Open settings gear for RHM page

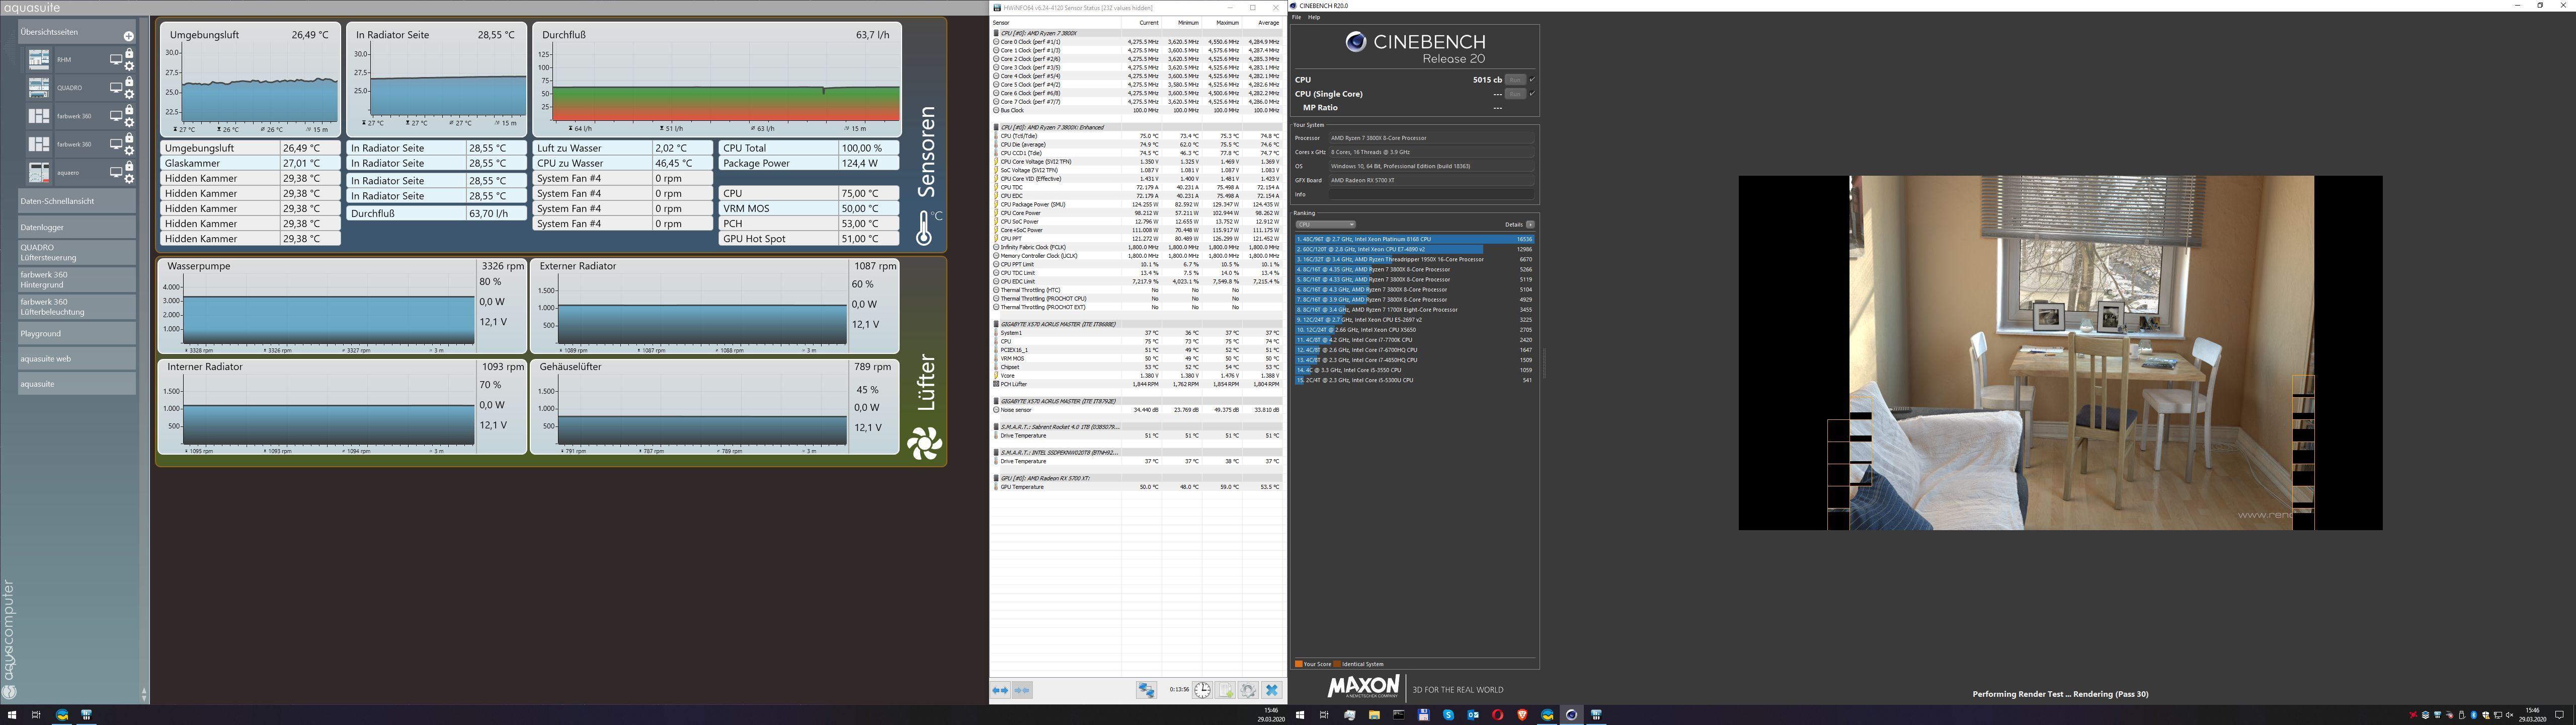point(129,67)
